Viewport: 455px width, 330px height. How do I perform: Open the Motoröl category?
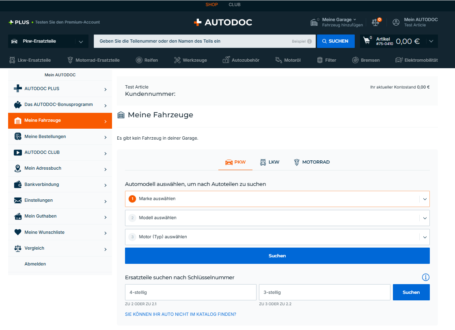point(287,60)
